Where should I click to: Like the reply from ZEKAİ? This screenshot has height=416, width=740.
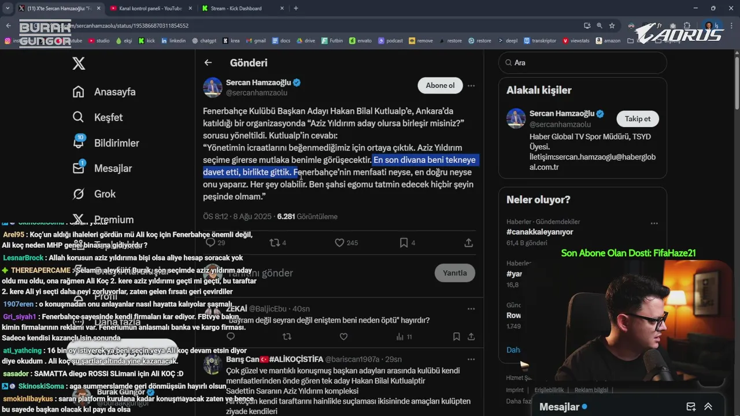[x=343, y=336]
